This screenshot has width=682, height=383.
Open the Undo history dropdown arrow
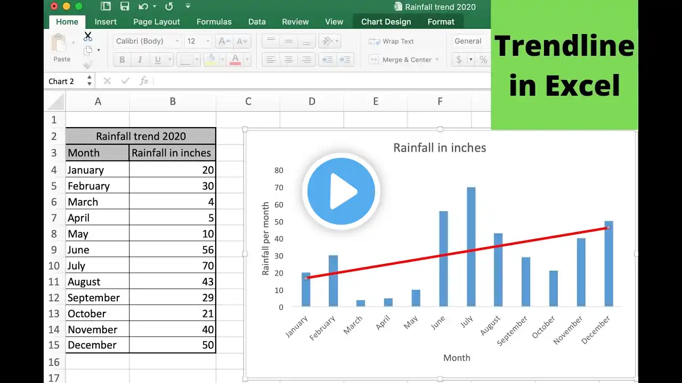[x=155, y=7]
